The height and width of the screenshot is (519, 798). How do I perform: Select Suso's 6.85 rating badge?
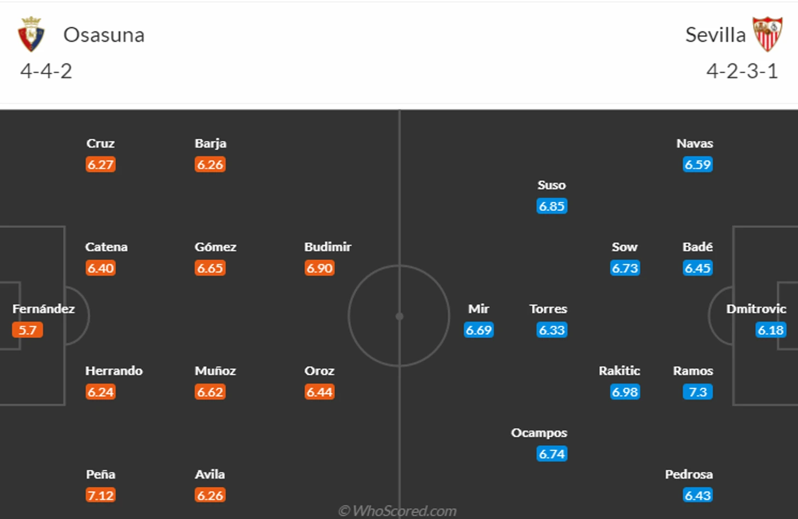coord(552,206)
